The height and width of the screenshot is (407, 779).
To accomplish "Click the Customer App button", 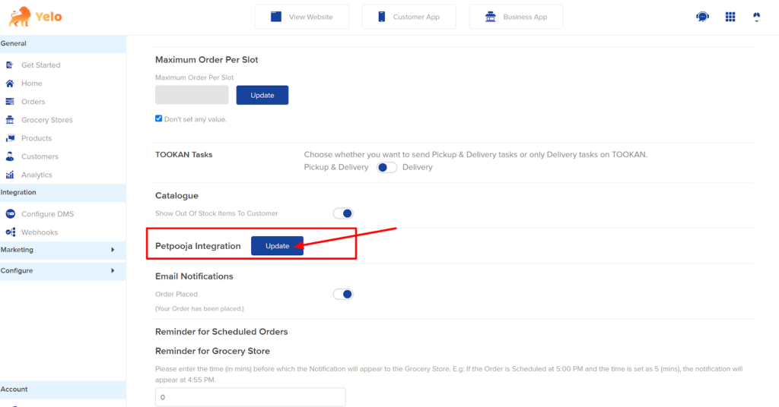I will (x=409, y=17).
